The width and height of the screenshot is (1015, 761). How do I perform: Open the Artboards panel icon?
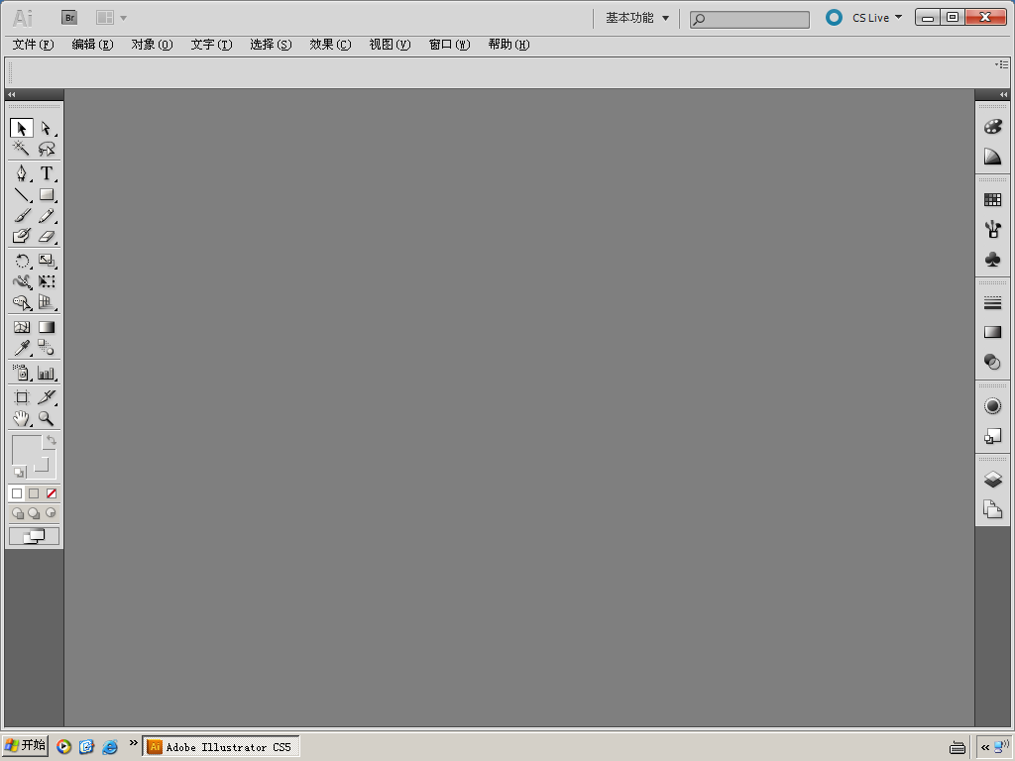[x=992, y=509]
